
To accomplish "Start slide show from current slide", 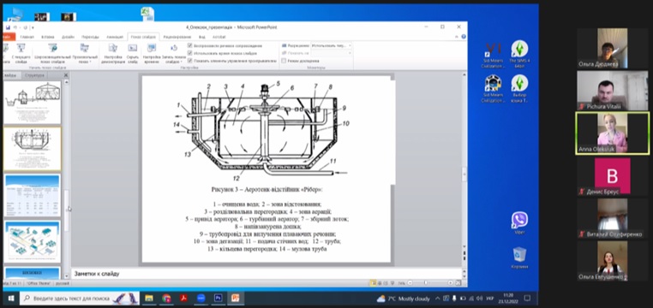I will 21,53.
